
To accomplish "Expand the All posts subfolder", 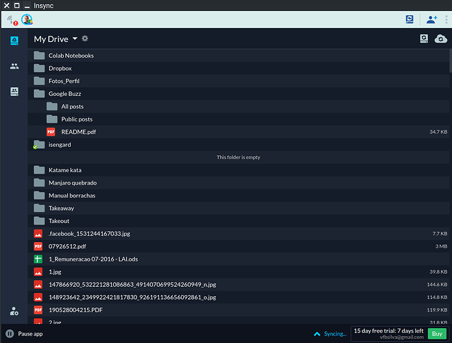I will (239, 106).
